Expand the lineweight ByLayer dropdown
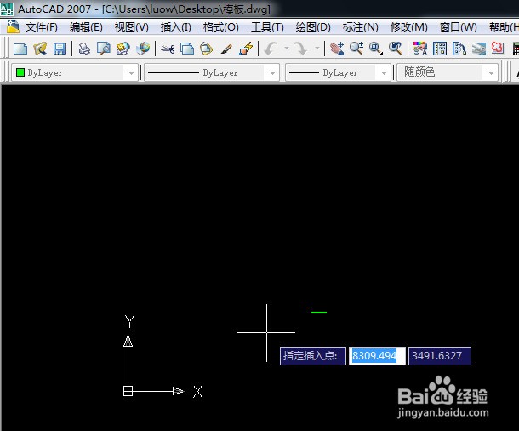This screenshot has height=431, width=519. coord(384,73)
